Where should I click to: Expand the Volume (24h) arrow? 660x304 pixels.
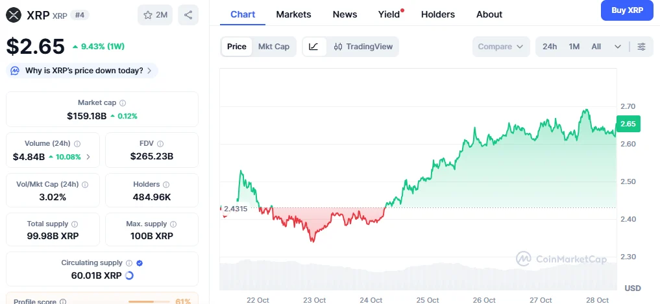[x=88, y=157]
